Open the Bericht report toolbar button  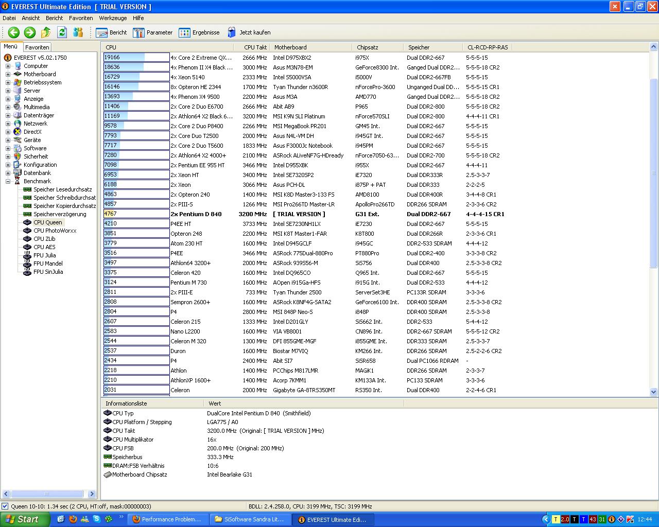112,32
